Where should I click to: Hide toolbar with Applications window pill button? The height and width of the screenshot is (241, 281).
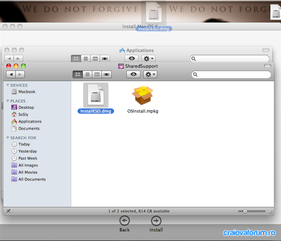(266, 50)
